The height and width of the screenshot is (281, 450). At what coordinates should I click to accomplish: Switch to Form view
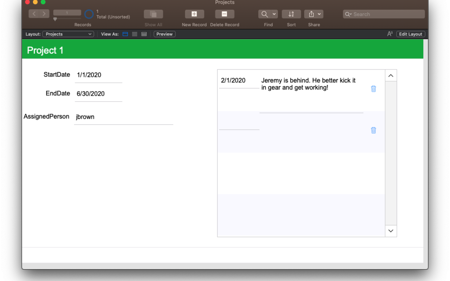tap(125, 34)
